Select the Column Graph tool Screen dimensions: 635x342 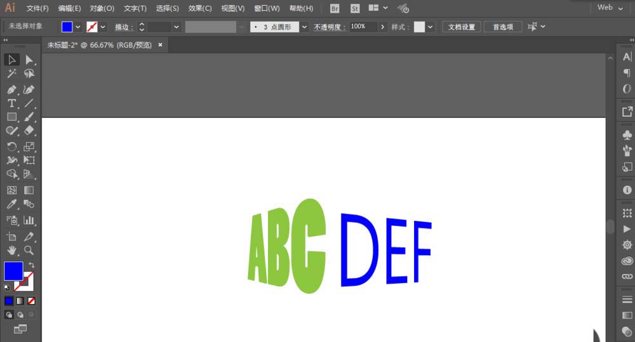click(29, 220)
